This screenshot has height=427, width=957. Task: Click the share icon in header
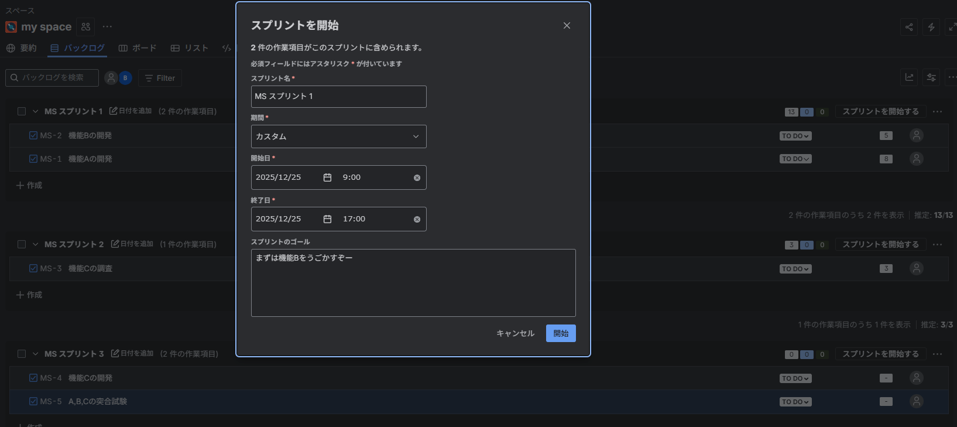point(909,27)
